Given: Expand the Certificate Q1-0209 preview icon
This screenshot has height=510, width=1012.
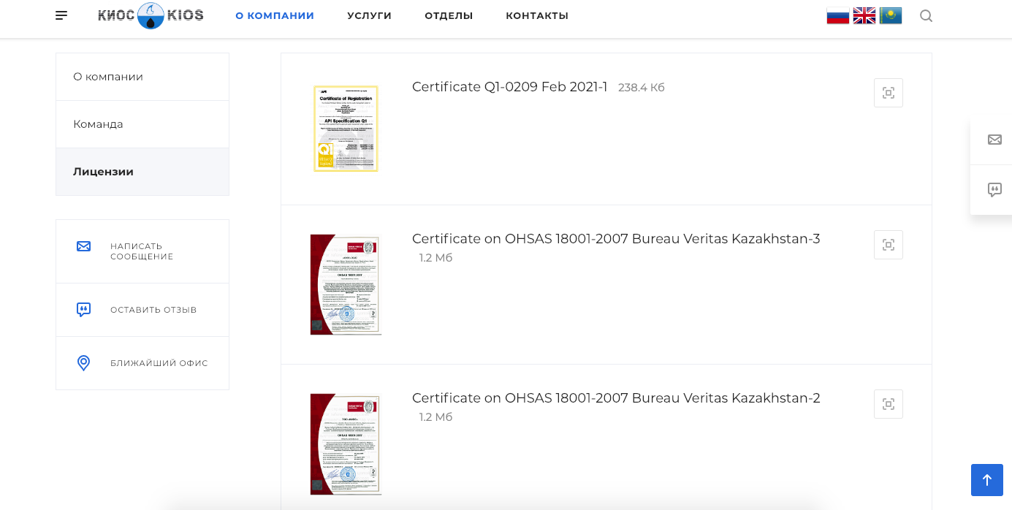Looking at the screenshot, I should (x=889, y=93).
